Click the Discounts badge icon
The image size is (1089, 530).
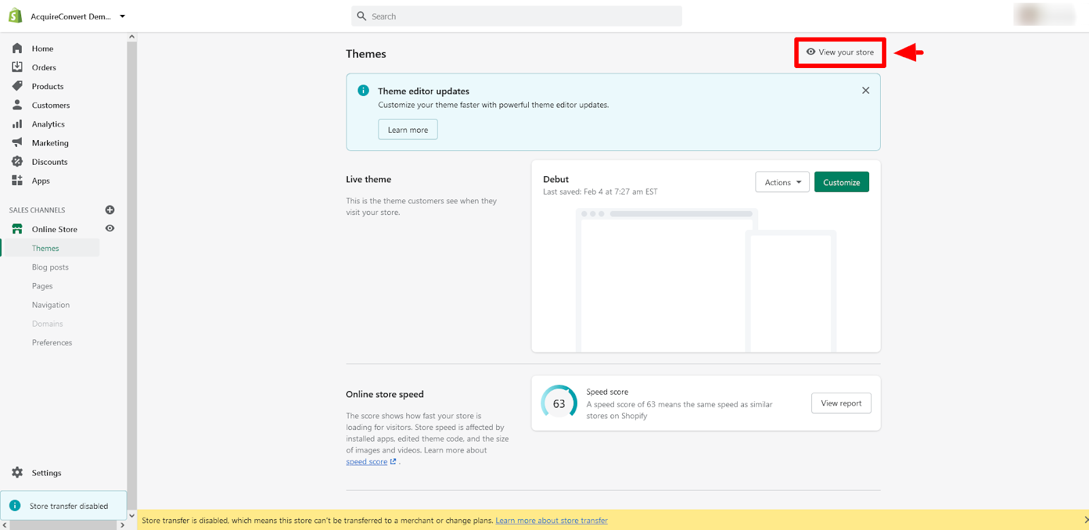click(x=17, y=161)
